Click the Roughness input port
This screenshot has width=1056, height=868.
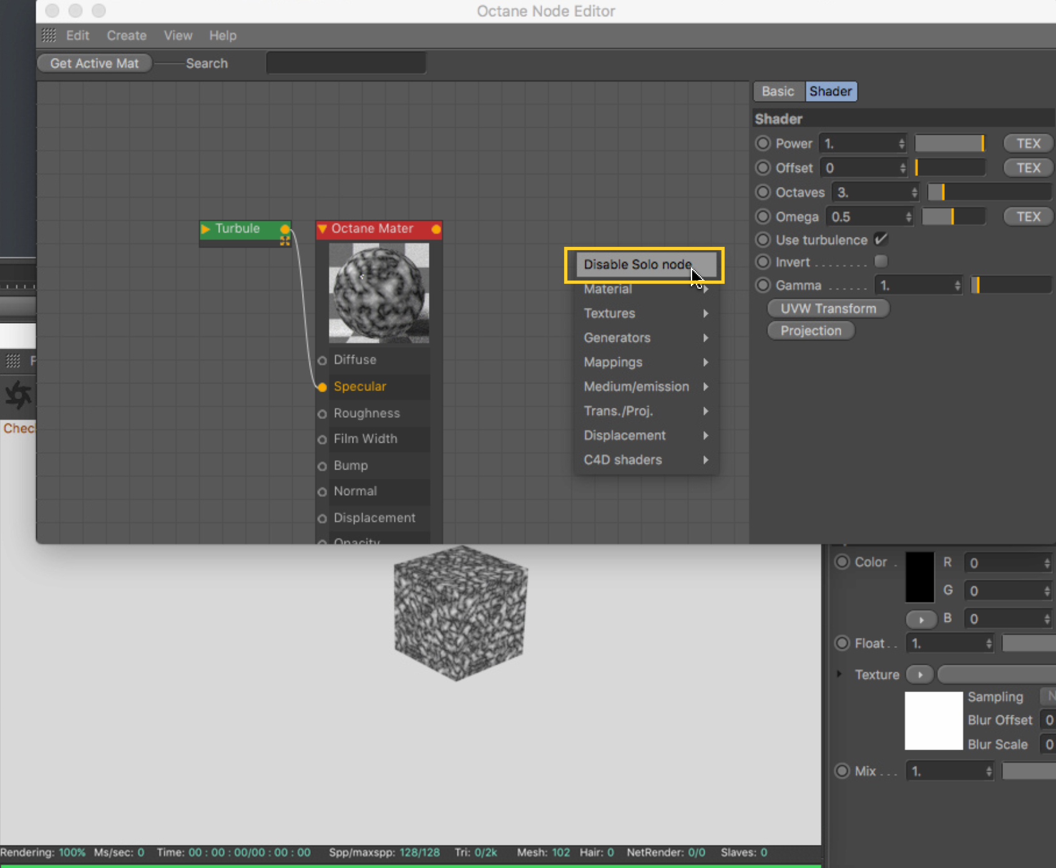pos(322,414)
